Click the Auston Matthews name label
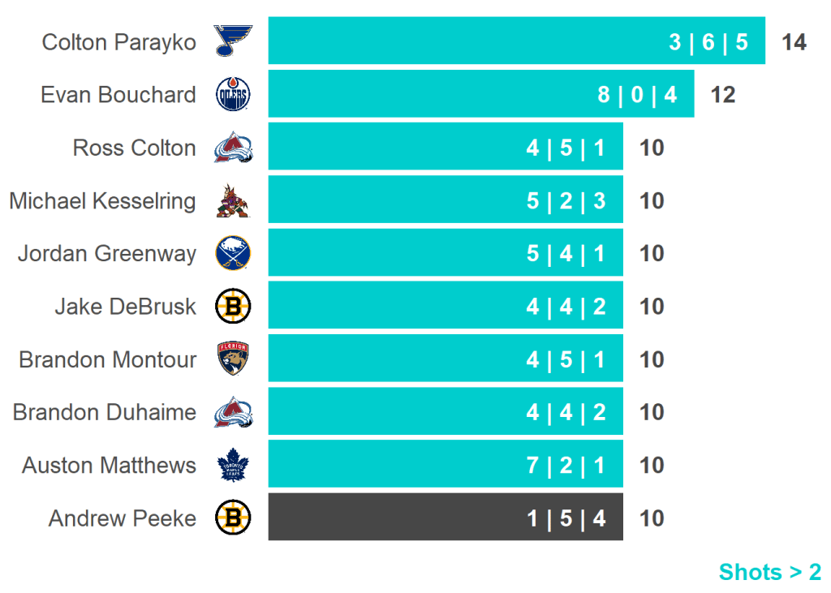 tap(109, 466)
